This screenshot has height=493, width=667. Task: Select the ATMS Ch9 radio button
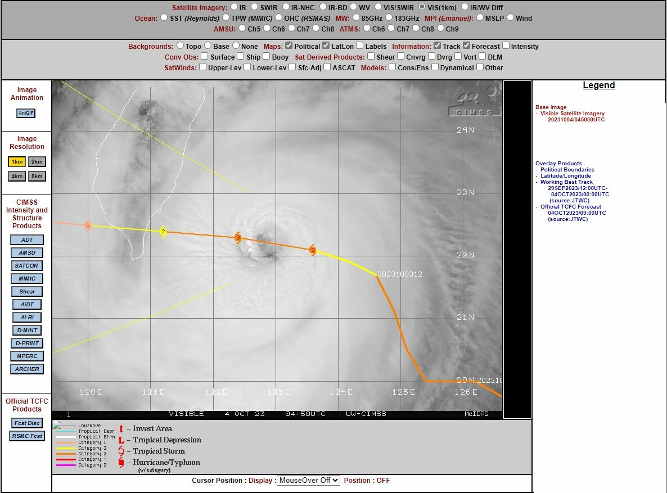tap(441, 28)
